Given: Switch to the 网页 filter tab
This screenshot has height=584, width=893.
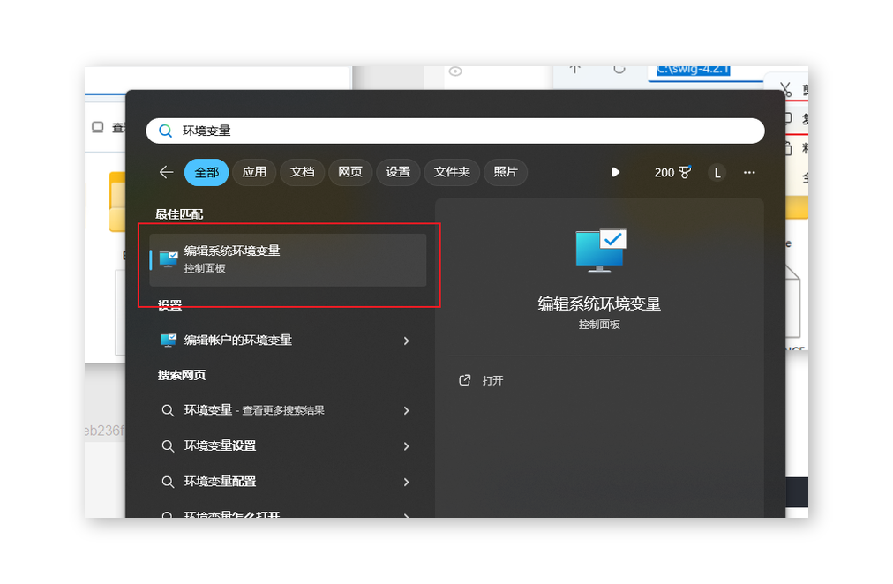Looking at the screenshot, I should (x=350, y=172).
